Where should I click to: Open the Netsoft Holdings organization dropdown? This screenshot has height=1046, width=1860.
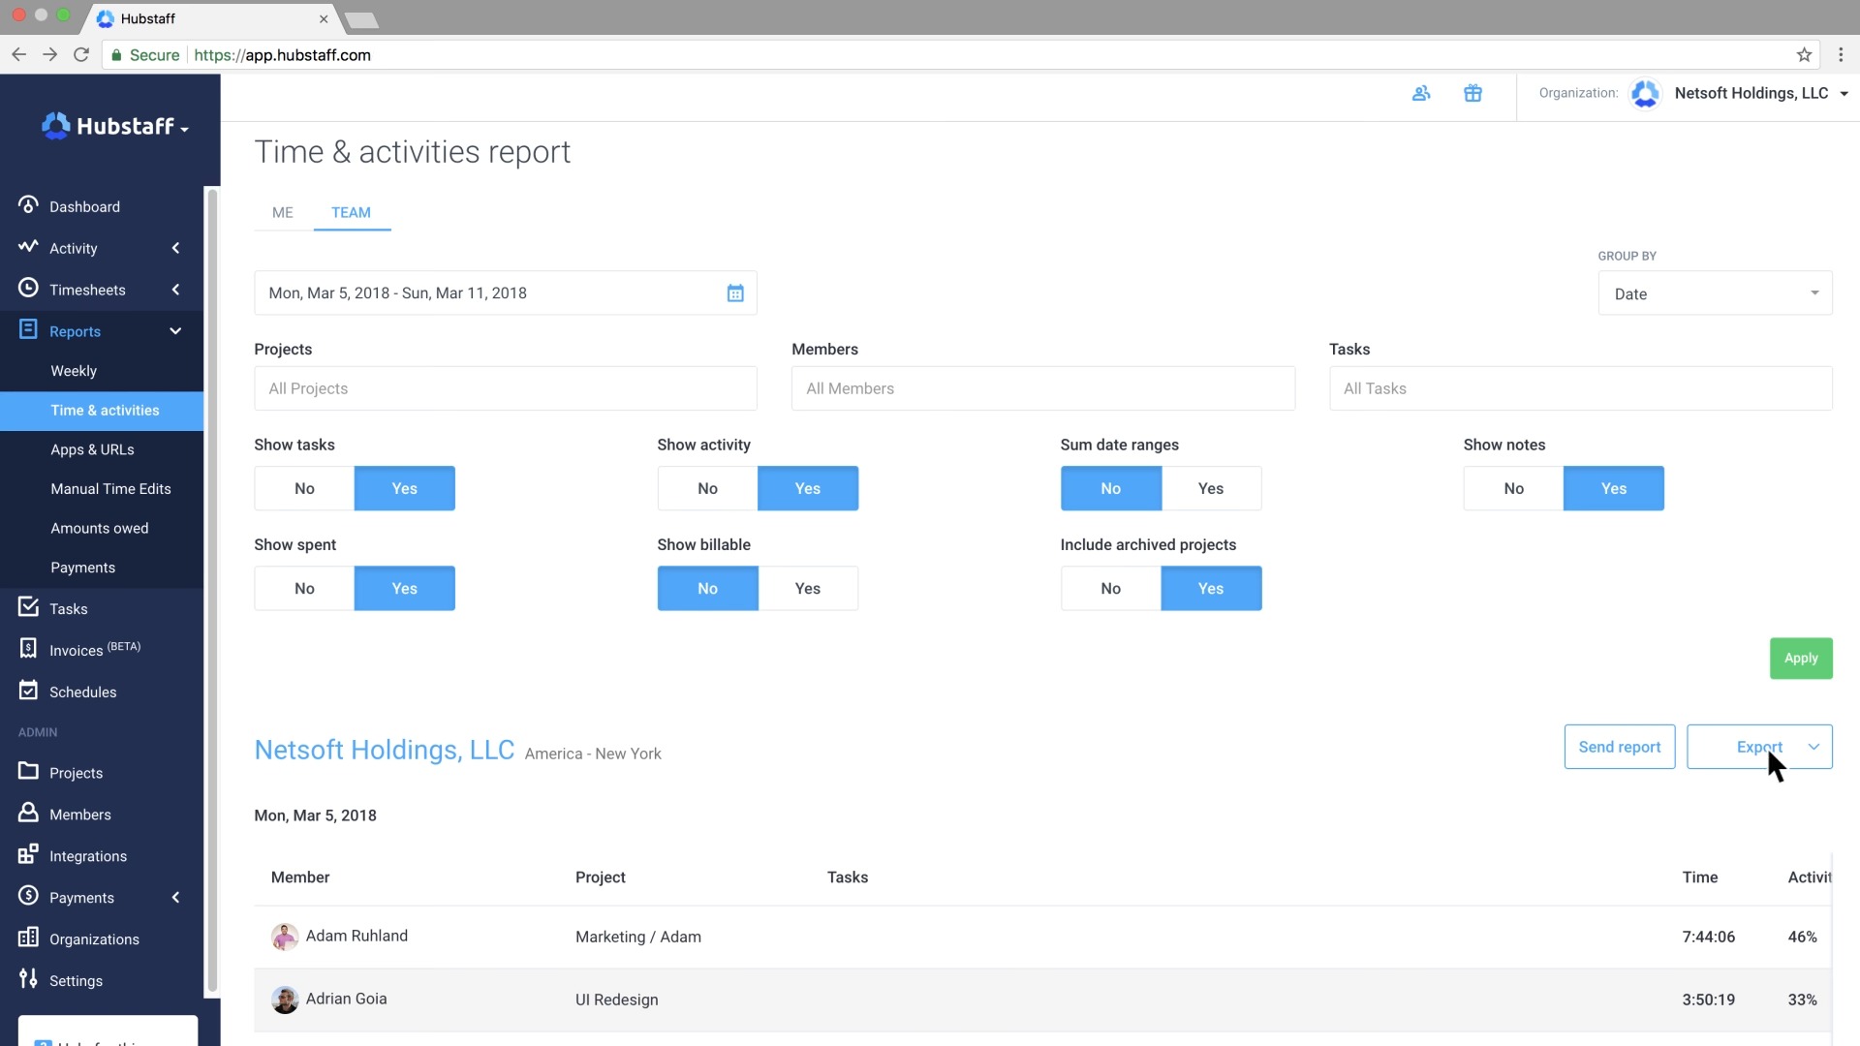tap(1759, 93)
